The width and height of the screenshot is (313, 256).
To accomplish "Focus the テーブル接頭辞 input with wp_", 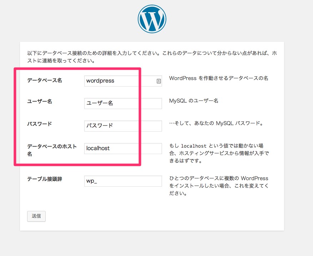I will [x=123, y=181].
